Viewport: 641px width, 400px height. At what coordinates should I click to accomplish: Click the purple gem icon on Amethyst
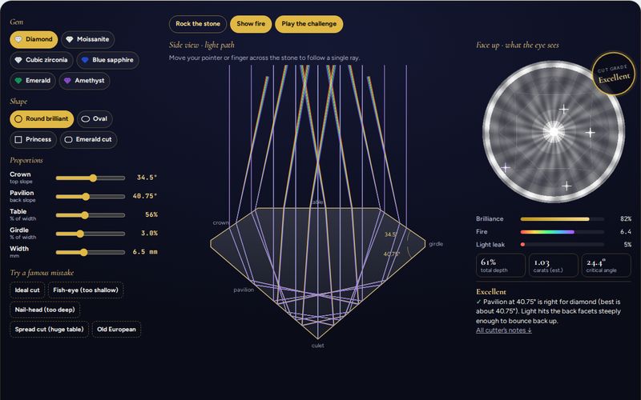pos(67,81)
